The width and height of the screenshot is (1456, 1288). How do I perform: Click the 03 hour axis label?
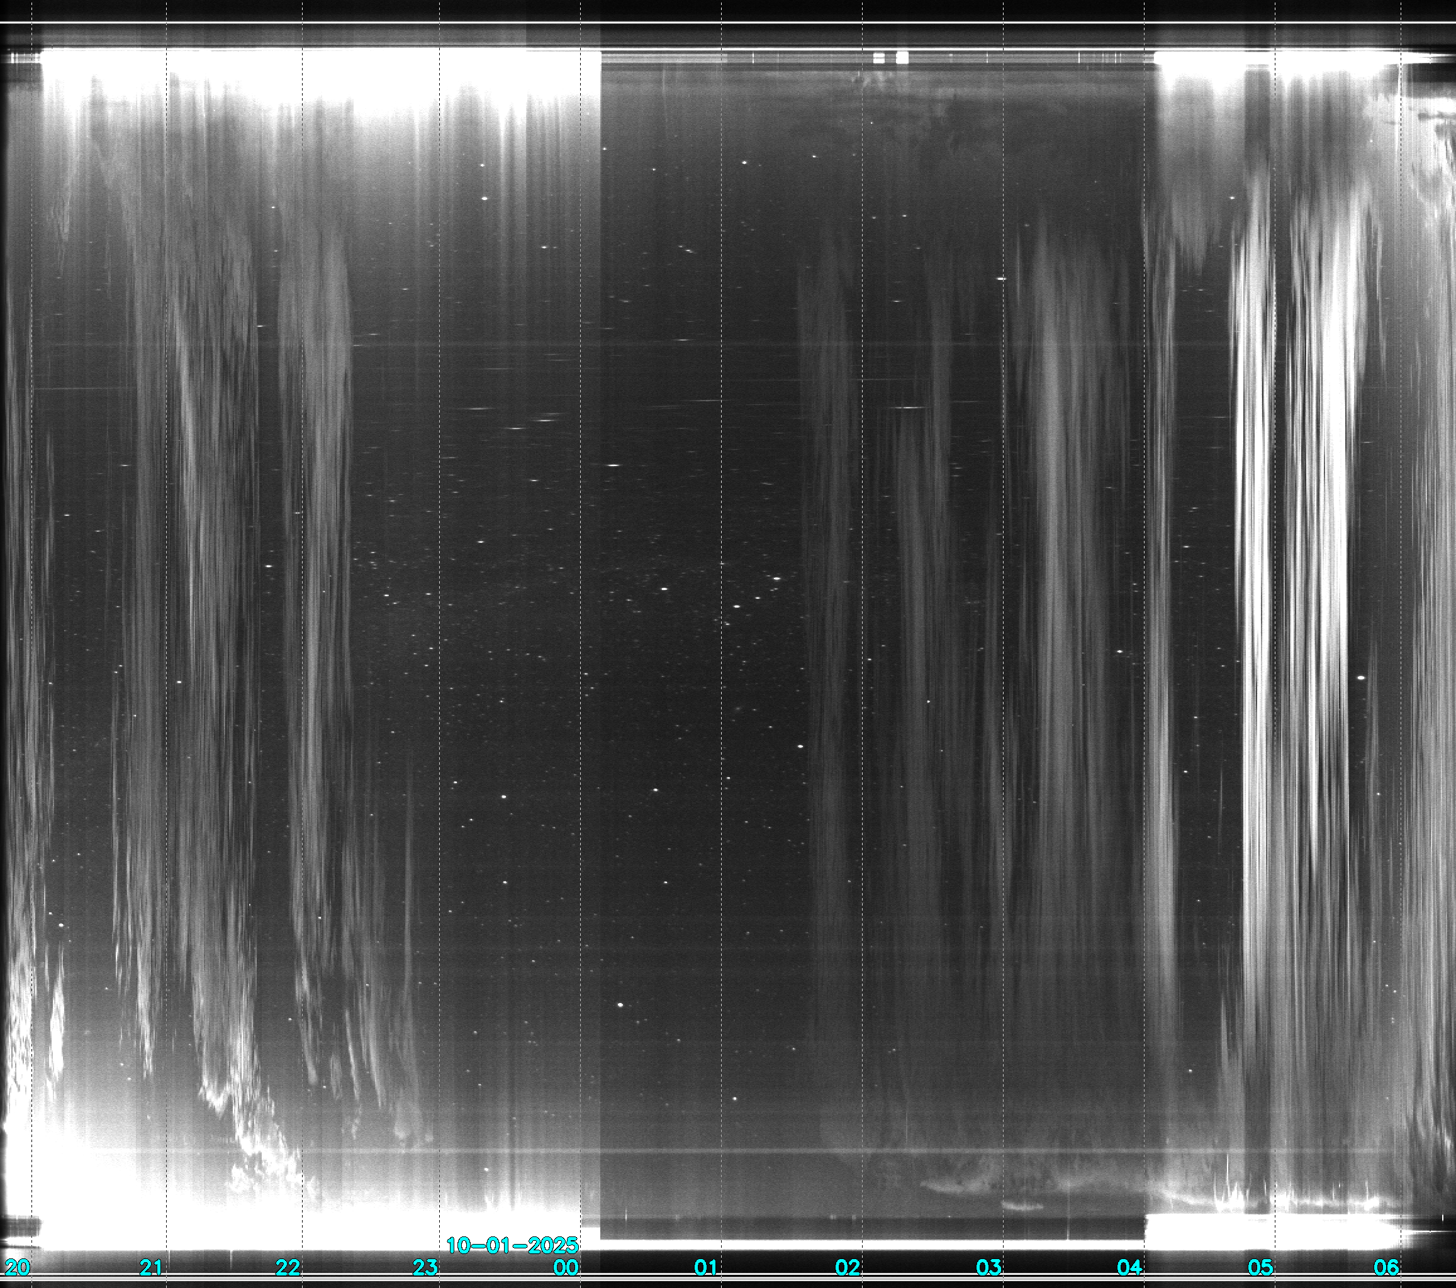click(988, 1267)
